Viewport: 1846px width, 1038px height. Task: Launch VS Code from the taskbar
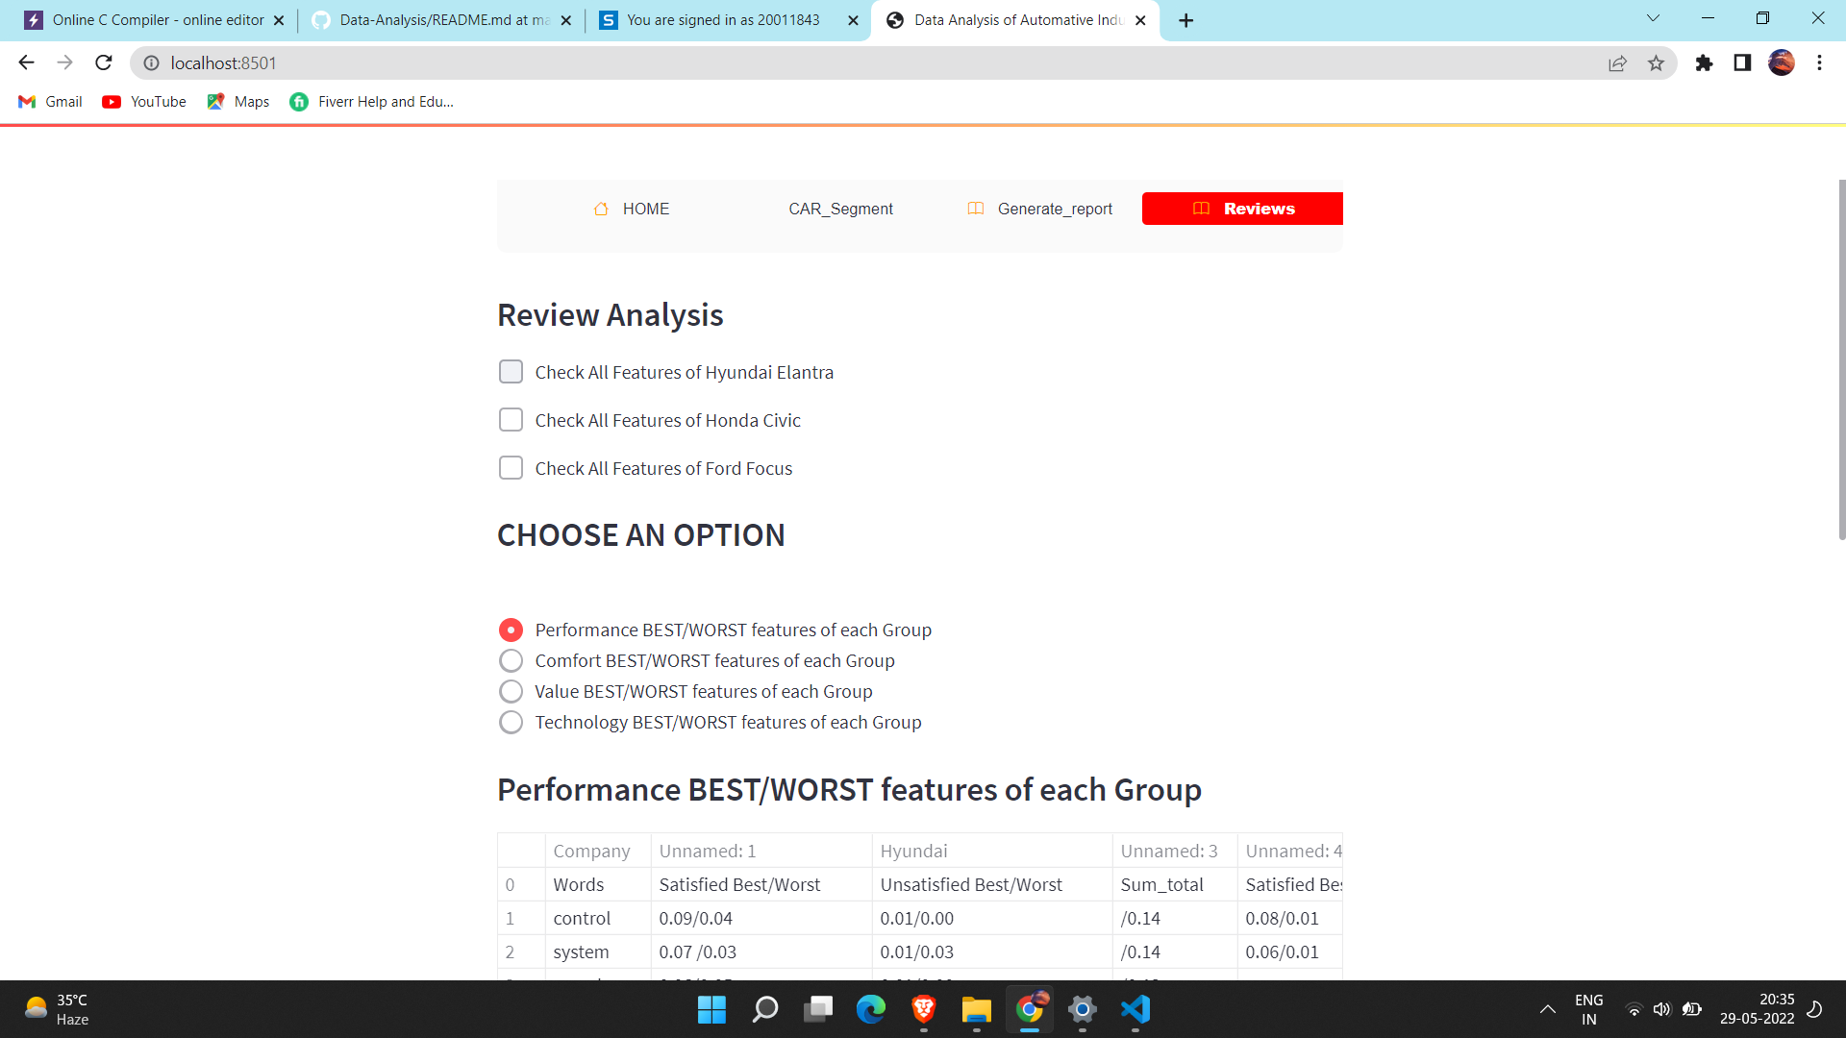pyautogui.click(x=1135, y=1010)
